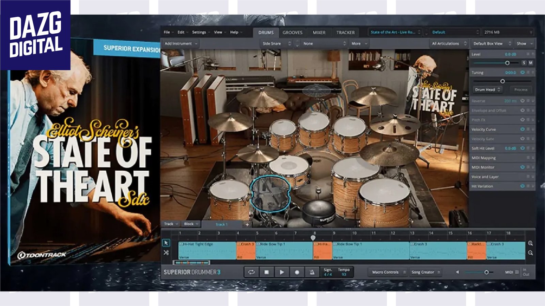The image size is (545, 306).
Task: Click the master volume speaker icon
Action: [x=457, y=272]
